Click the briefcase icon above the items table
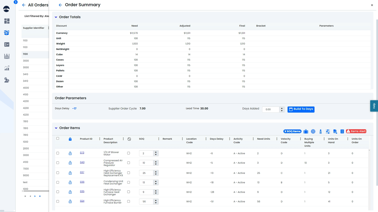Viewport: 378px width, 212px height. click(x=306, y=131)
